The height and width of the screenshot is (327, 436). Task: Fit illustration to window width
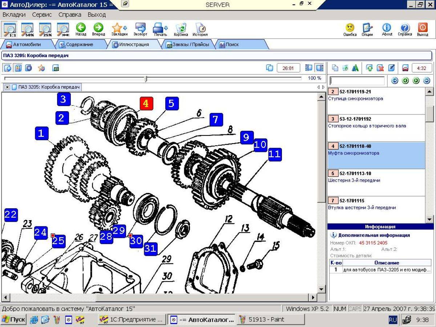[x=63, y=29]
